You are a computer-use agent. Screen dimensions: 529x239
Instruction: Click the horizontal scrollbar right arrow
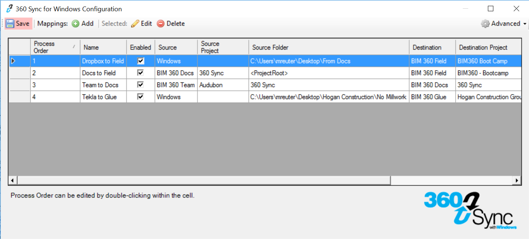pyautogui.click(x=517, y=180)
